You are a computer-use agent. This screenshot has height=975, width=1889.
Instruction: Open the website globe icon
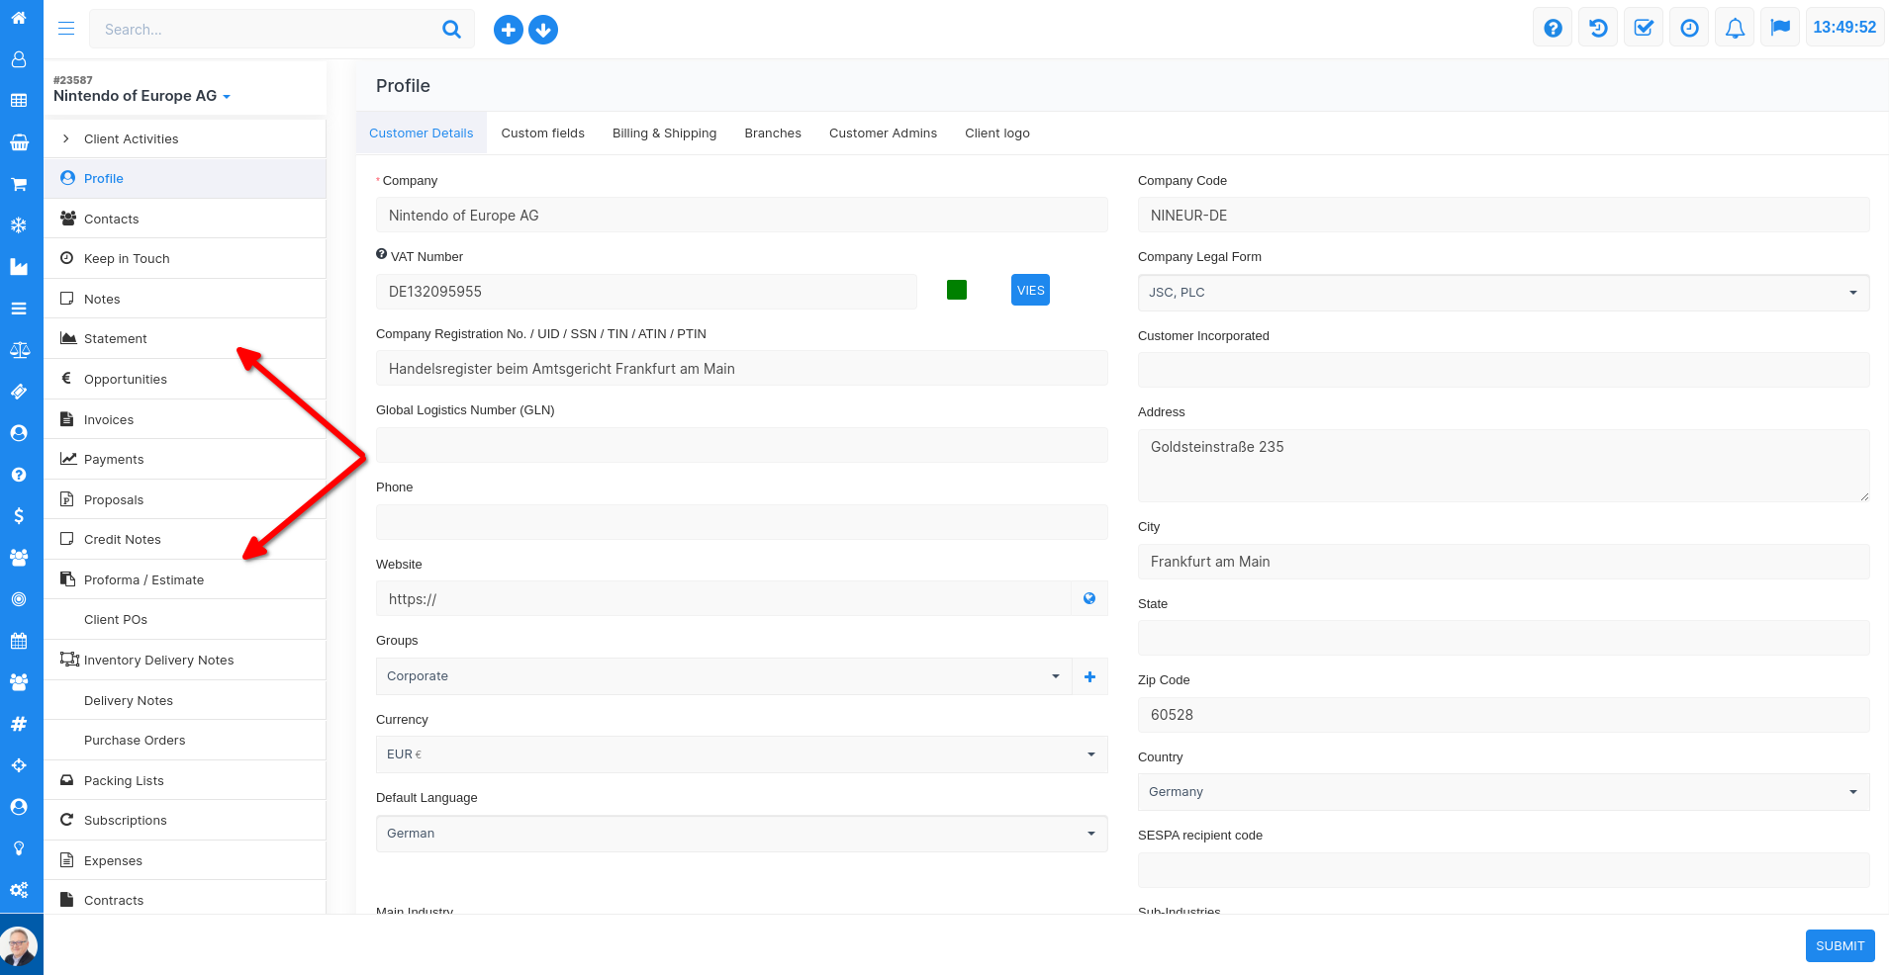tap(1089, 598)
